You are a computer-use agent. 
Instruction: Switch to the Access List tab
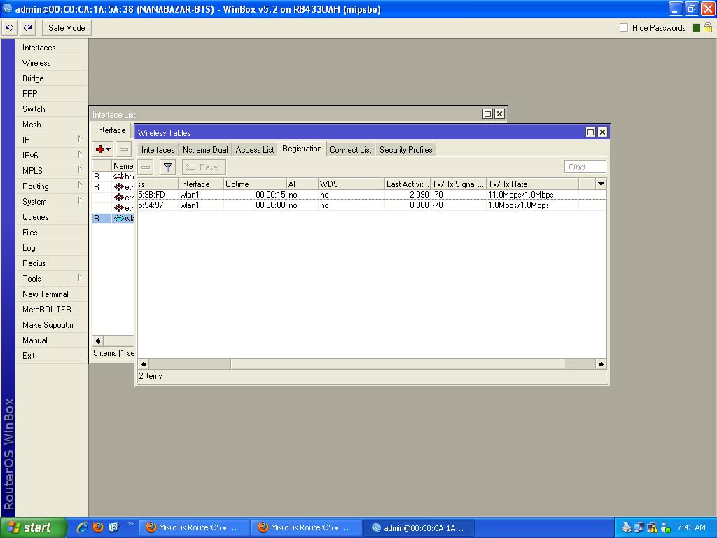[255, 150]
